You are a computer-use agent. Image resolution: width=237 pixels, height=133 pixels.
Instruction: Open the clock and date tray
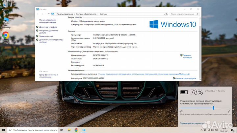tap(224, 130)
